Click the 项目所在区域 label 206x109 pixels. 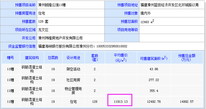(25, 30)
